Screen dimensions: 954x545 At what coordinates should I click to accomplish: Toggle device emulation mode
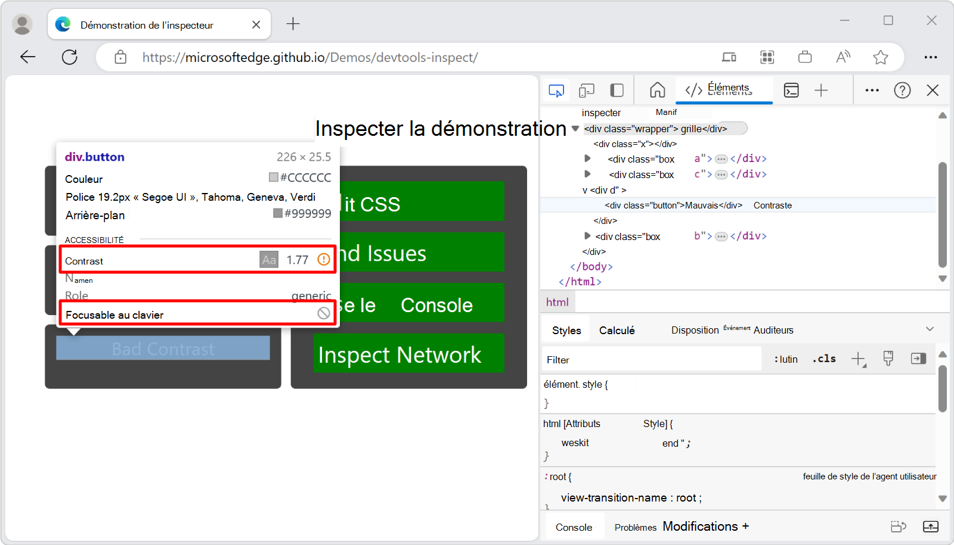click(587, 91)
